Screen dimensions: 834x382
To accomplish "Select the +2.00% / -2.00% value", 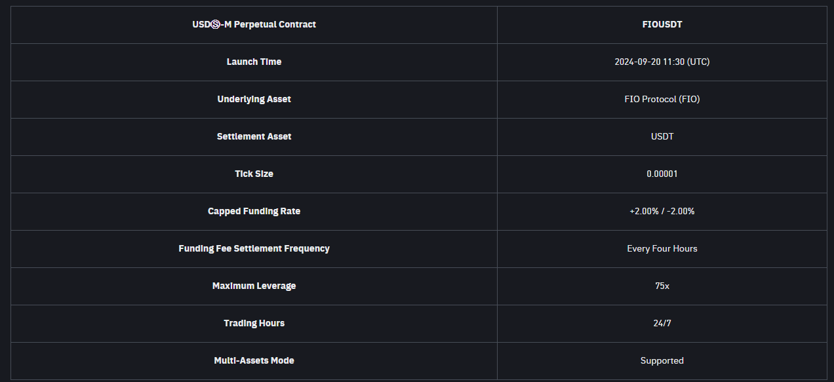I will point(662,212).
